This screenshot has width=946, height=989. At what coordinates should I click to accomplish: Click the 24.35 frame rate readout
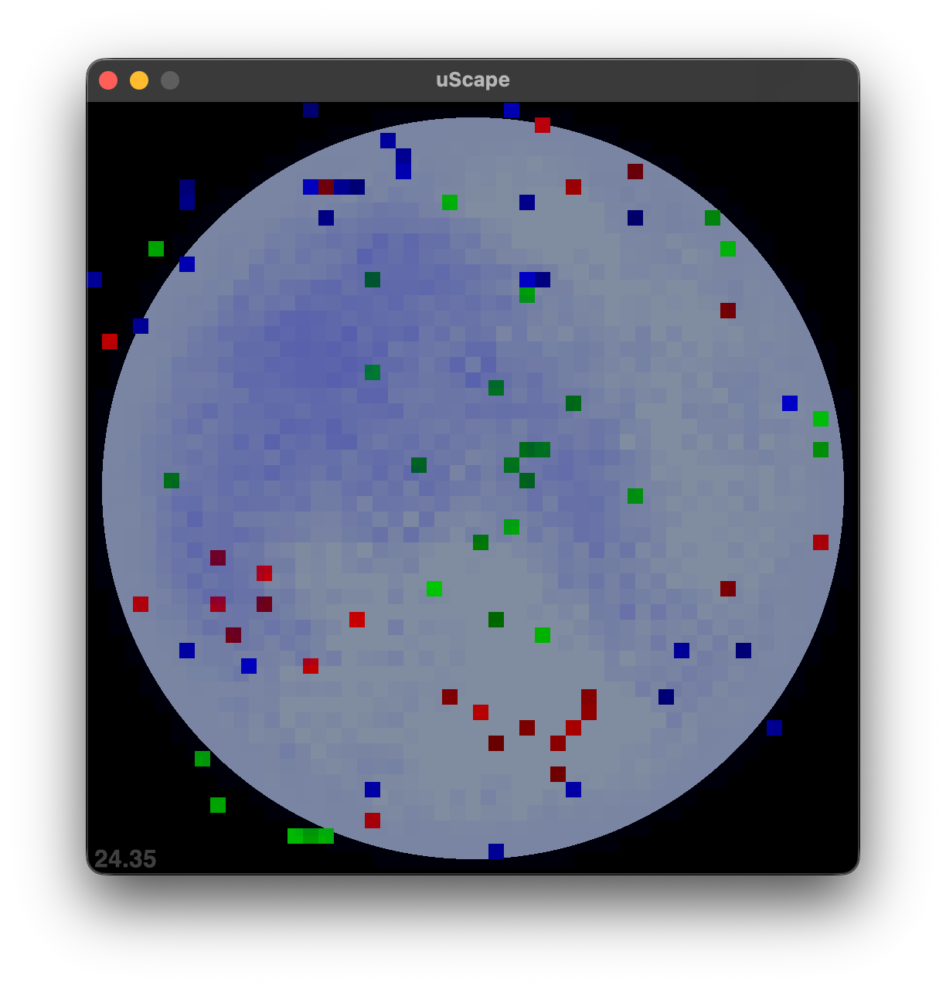pos(125,858)
